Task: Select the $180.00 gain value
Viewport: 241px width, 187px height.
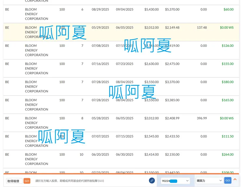Action: [x=228, y=82]
